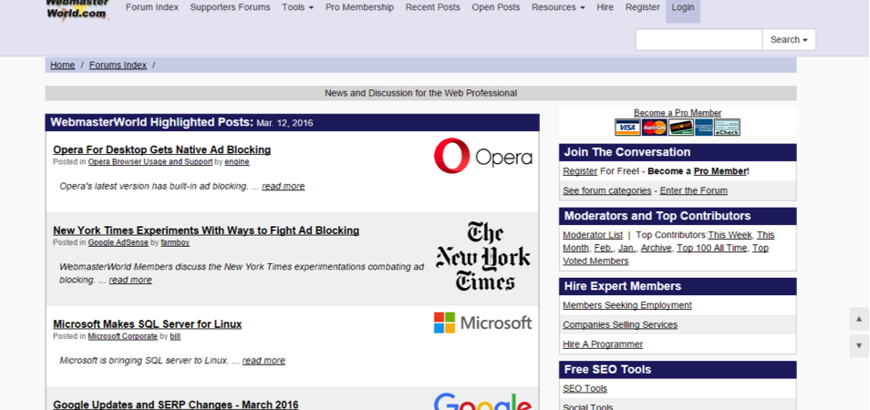Open 'Members Seeking Employment' link
This screenshot has width=870, height=410.
627,305
